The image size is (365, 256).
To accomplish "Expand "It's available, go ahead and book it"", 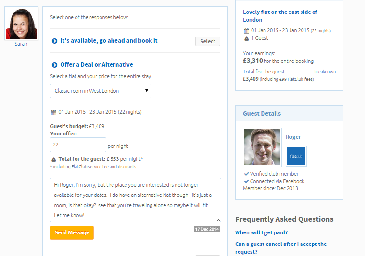I will [109, 41].
